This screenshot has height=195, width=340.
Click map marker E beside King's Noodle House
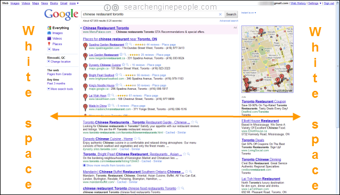point(85,87)
